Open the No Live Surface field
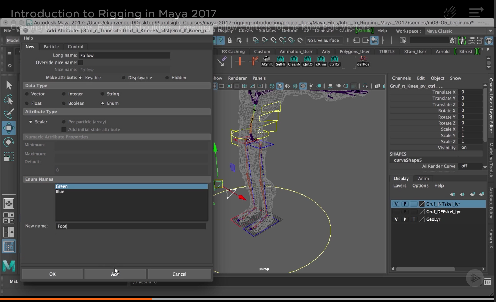Image resolution: width=496 pixels, height=302 pixels. (x=323, y=40)
